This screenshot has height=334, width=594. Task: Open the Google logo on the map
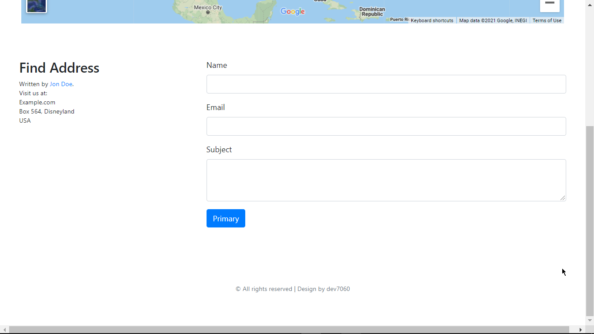[x=293, y=12]
